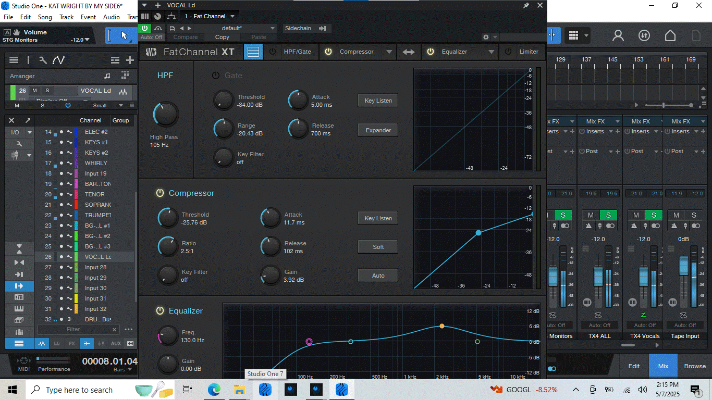The image size is (712, 400).
Task: Open the Song menu
Action: click(x=45, y=17)
